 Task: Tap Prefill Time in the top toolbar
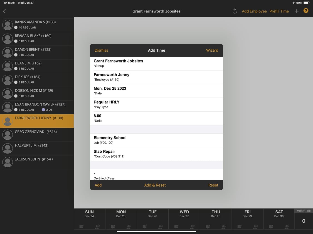click(x=279, y=11)
